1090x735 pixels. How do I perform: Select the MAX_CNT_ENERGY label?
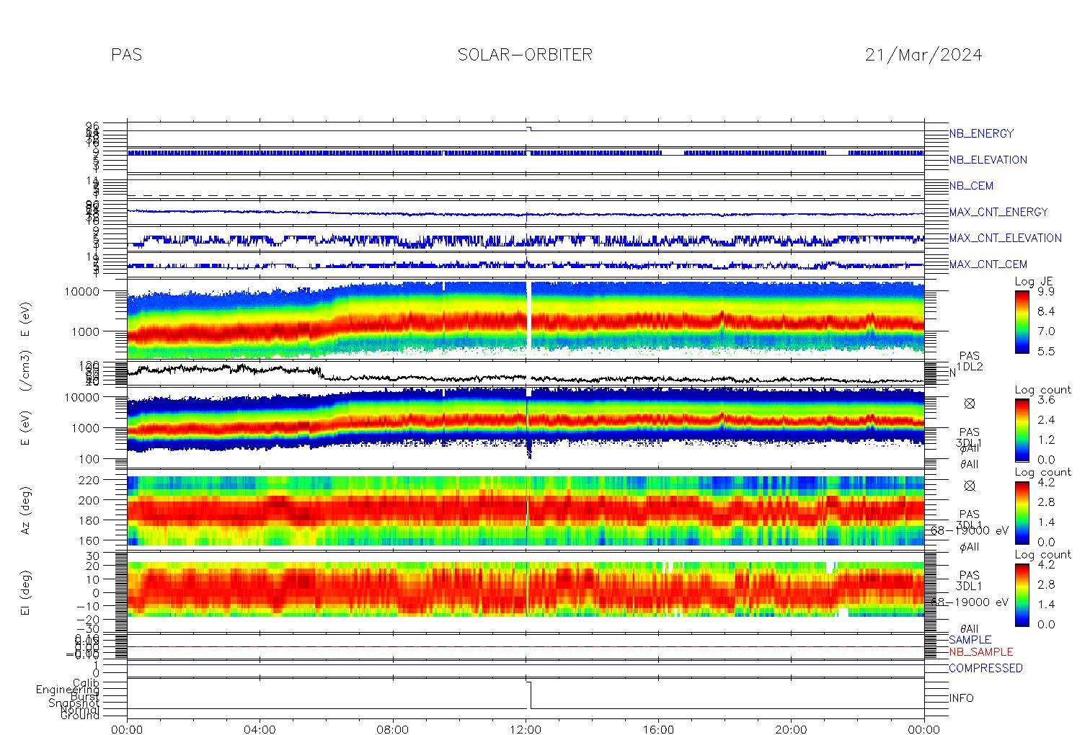(998, 212)
